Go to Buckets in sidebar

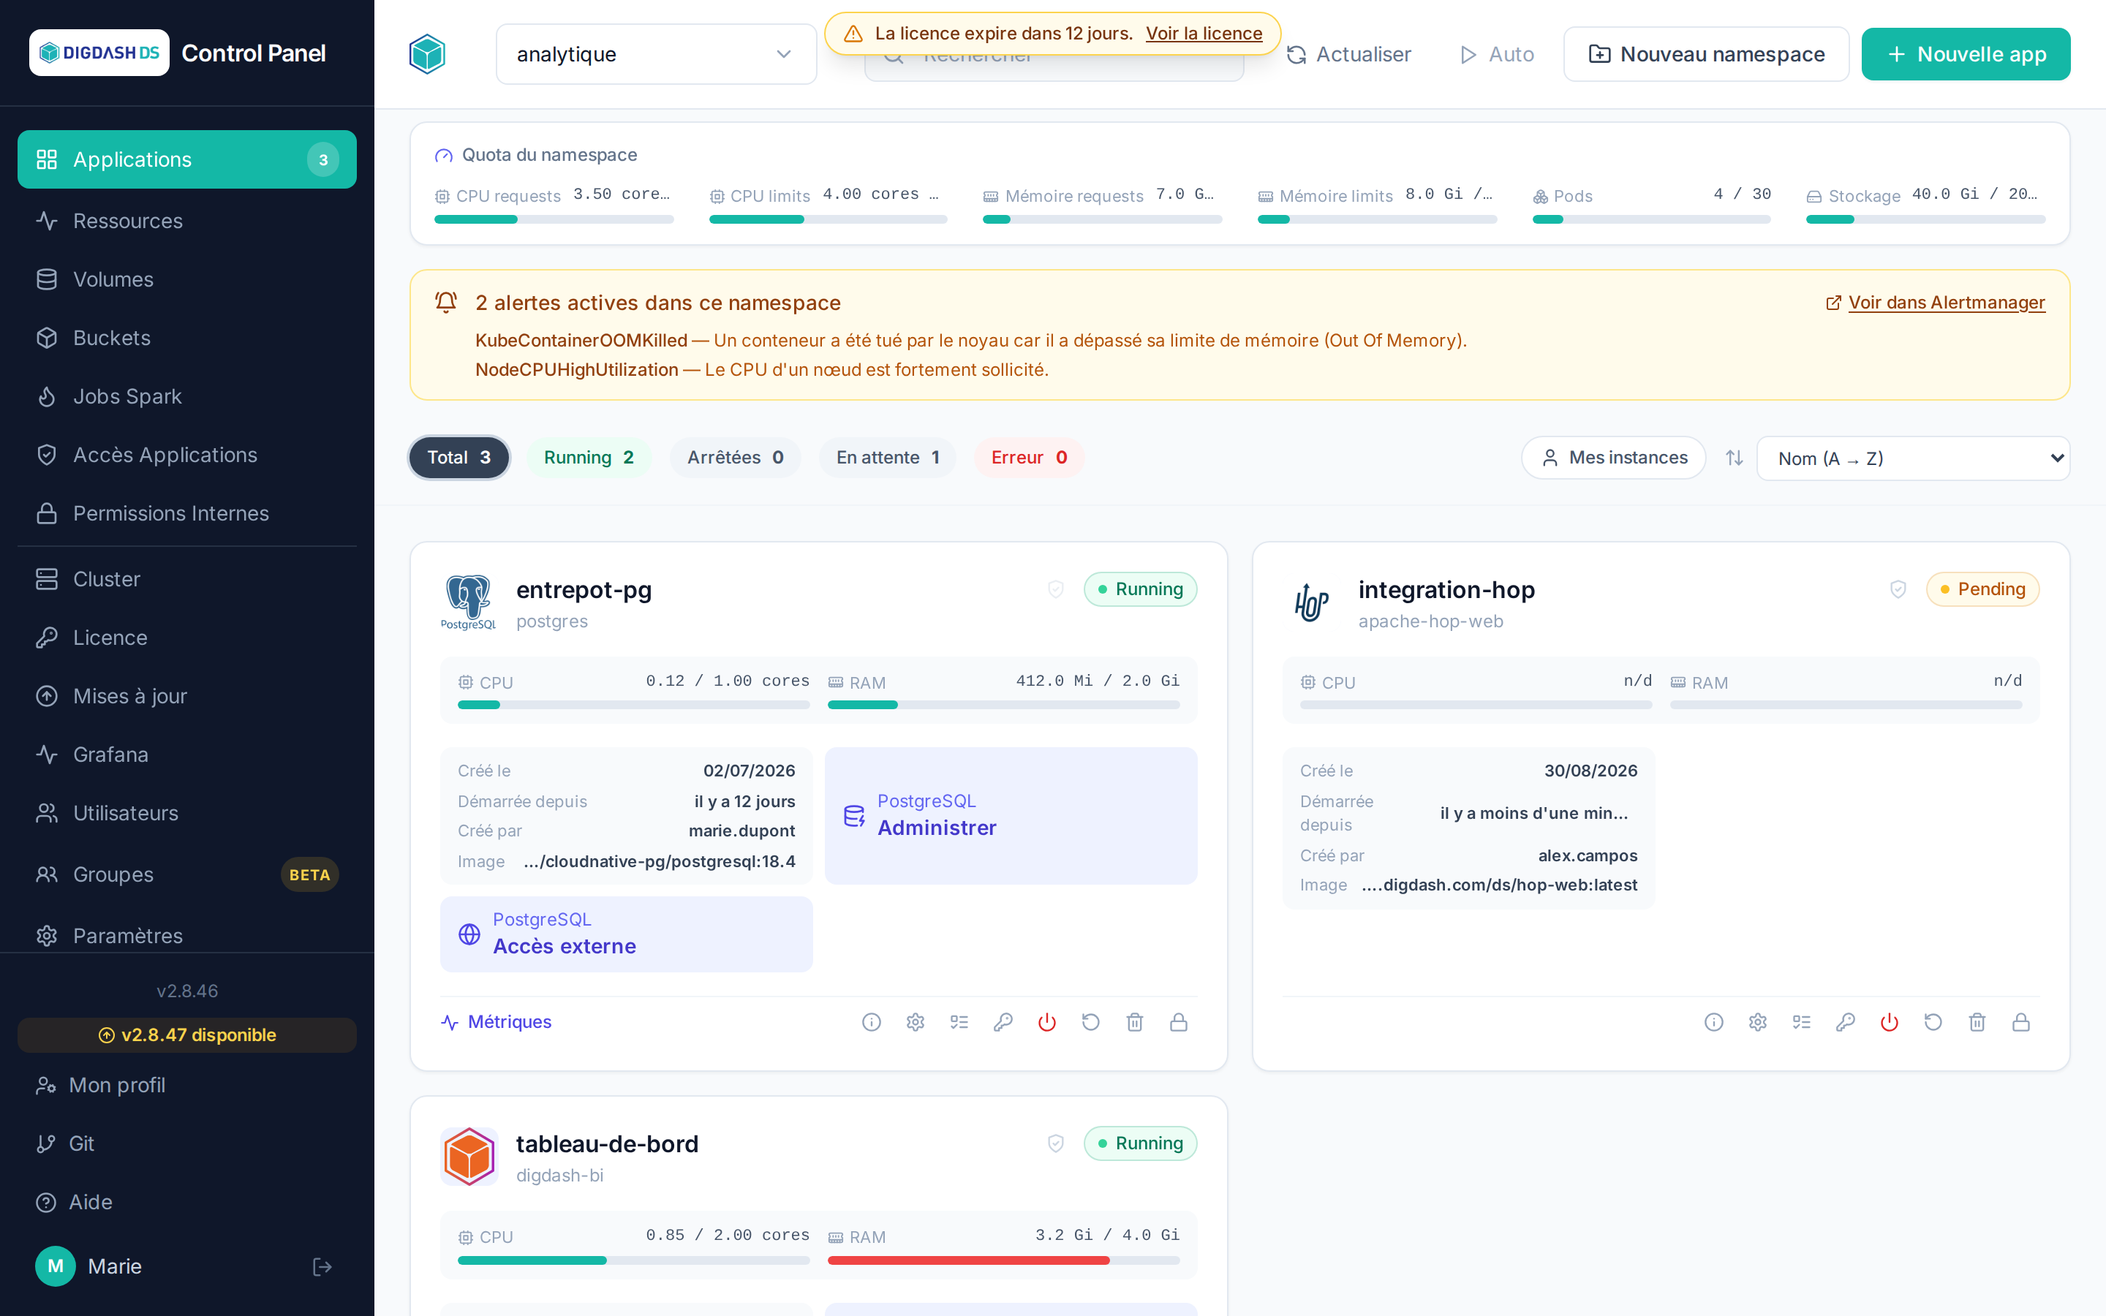(x=187, y=338)
